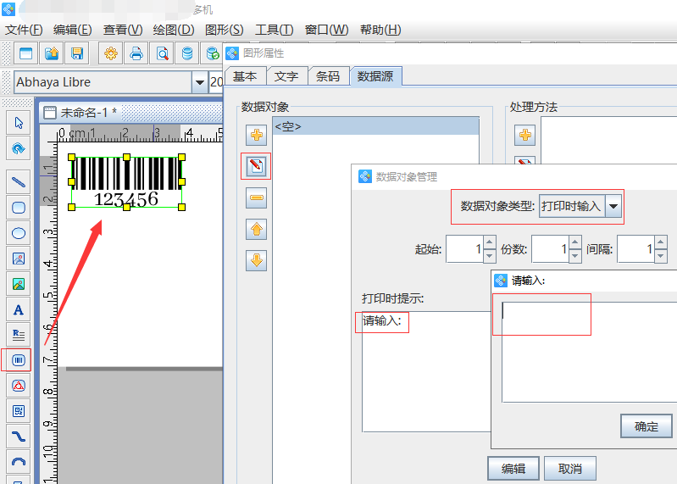
Task: Add a processing method plus button
Action: click(x=525, y=135)
